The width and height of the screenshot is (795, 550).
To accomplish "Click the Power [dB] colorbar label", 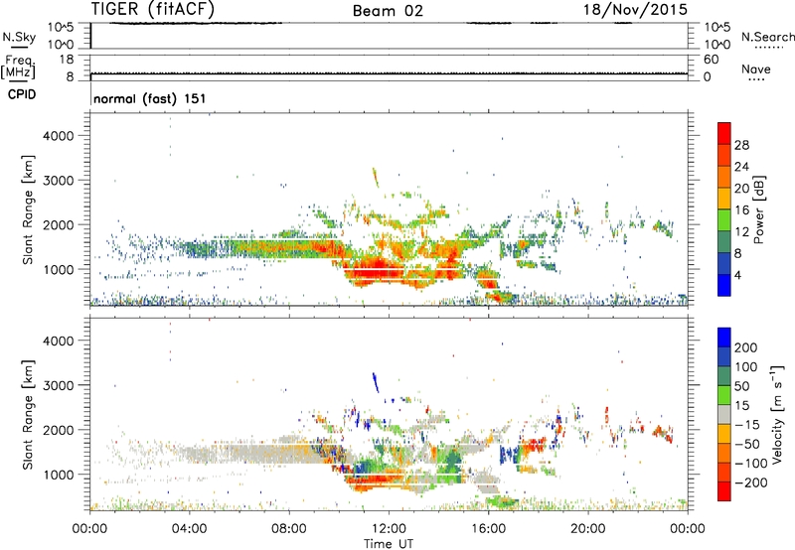I will [759, 209].
